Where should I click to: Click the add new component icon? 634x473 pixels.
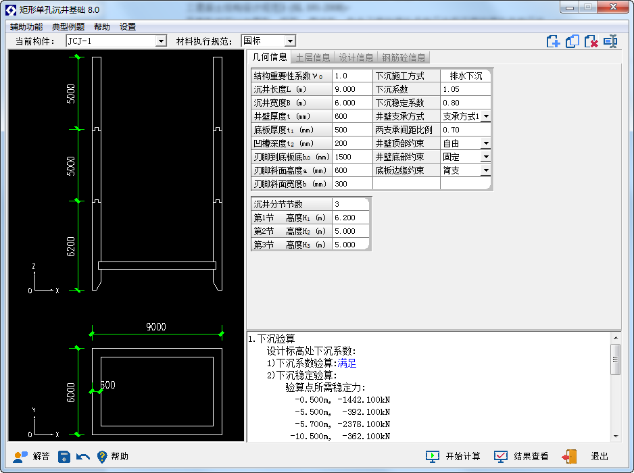[x=553, y=41]
